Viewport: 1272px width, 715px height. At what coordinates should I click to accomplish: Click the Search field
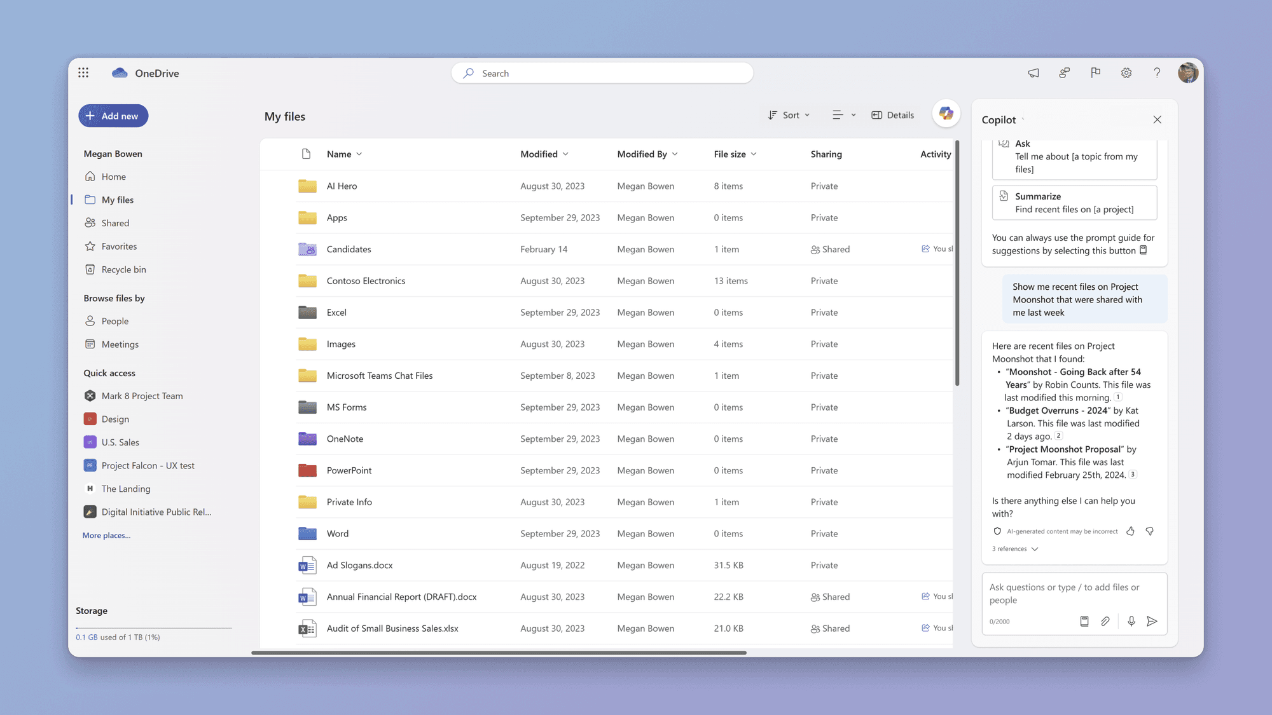(602, 73)
